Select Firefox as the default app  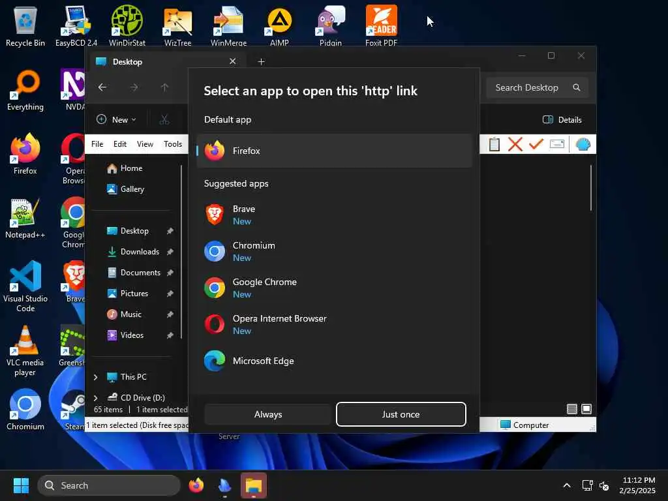pos(334,151)
